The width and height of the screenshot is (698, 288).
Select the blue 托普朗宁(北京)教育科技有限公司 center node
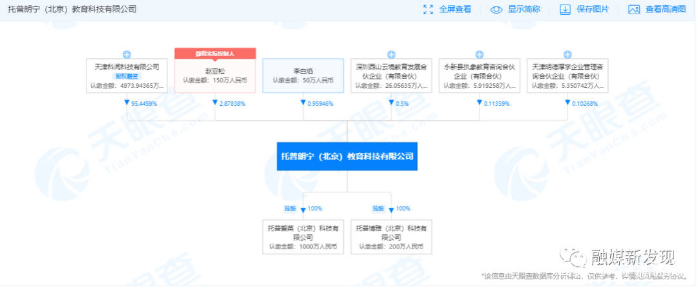(347, 156)
